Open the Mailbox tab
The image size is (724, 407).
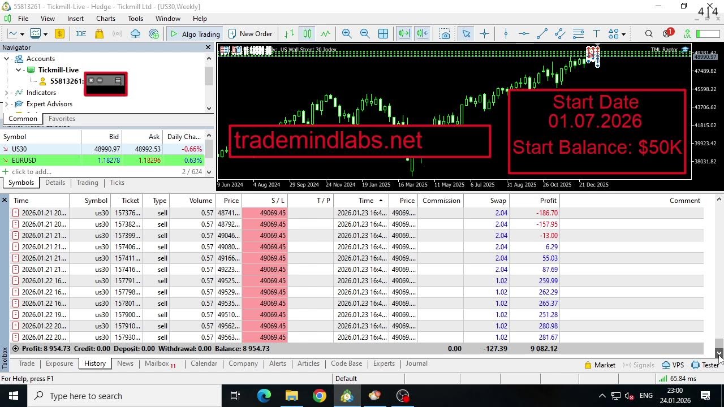pyautogui.click(x=160, y=363)
